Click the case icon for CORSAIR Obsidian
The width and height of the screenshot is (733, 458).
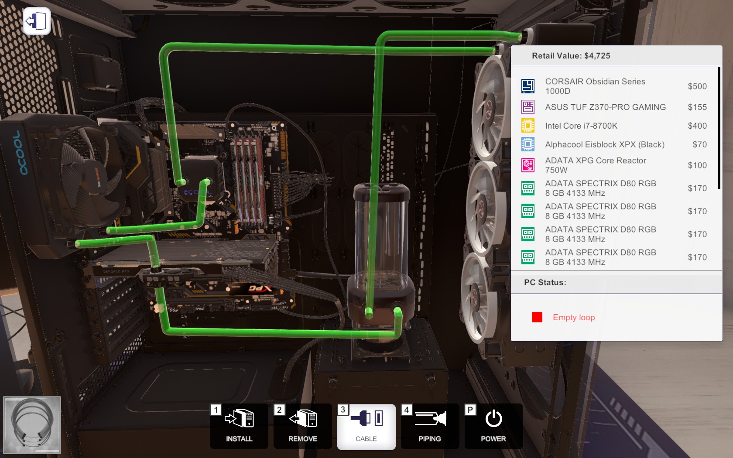pyautogui.click(x=528, y=86)
